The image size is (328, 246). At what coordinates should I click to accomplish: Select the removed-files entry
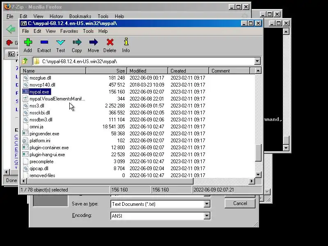42,175
